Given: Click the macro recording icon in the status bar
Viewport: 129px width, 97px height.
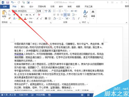Looking at the screenshot, I should 50,95.
